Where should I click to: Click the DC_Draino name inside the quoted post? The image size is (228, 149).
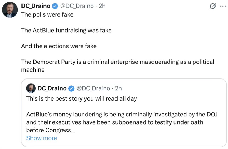pyautogui.click(x=52, y=88)
